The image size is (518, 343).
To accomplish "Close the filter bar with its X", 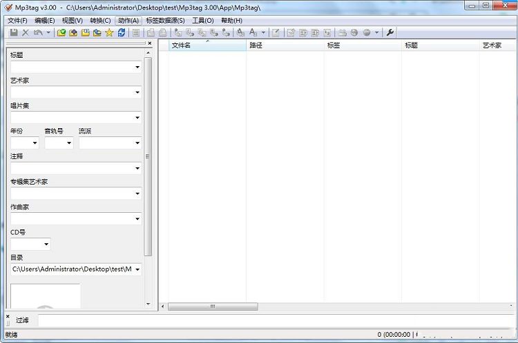I will point(8,316).
